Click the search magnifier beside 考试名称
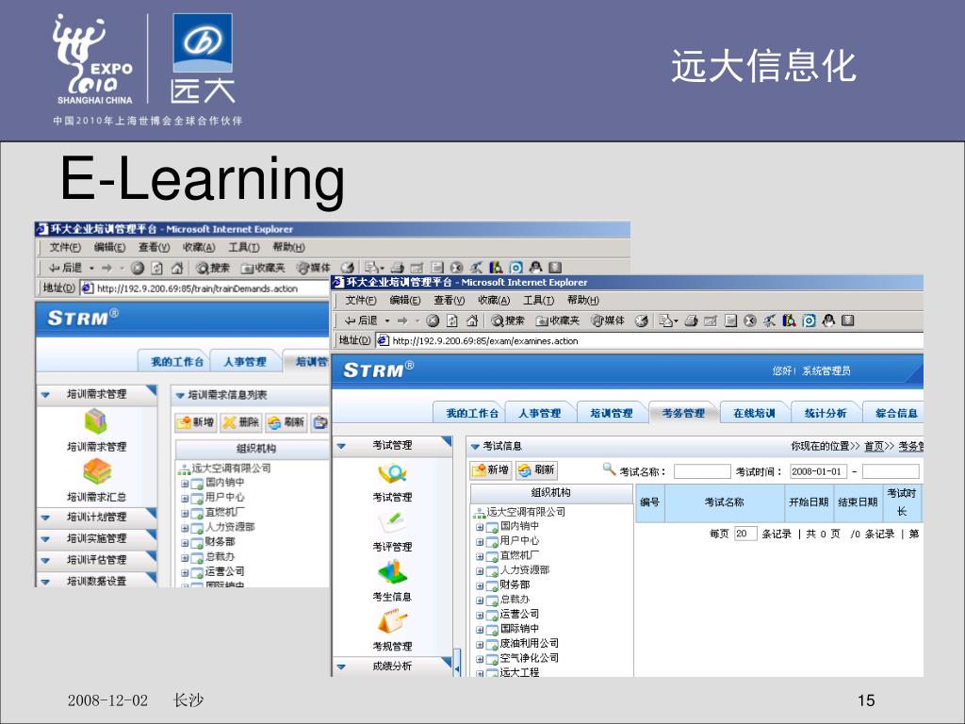Image resolution: width=965 pixels, height=724 pixels. [609, 469]
